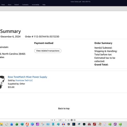The image size is (127, 127).
Task: Click the dark circular view-back button
Action: tap(72, 120)
